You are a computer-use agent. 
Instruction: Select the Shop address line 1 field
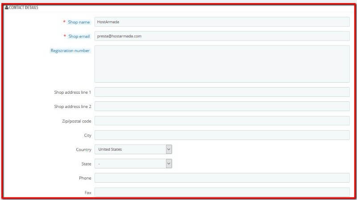click(222, 92)
